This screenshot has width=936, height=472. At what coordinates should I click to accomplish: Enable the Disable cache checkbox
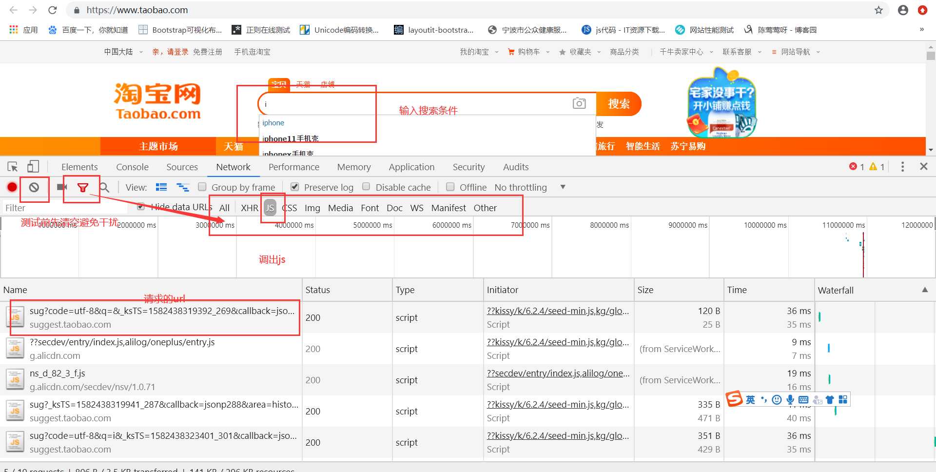[366, 187]
